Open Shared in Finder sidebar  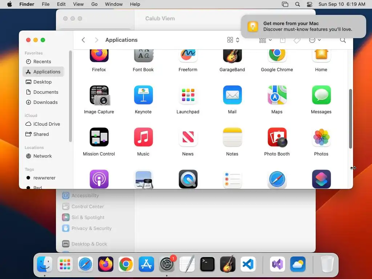coord(43,134)
